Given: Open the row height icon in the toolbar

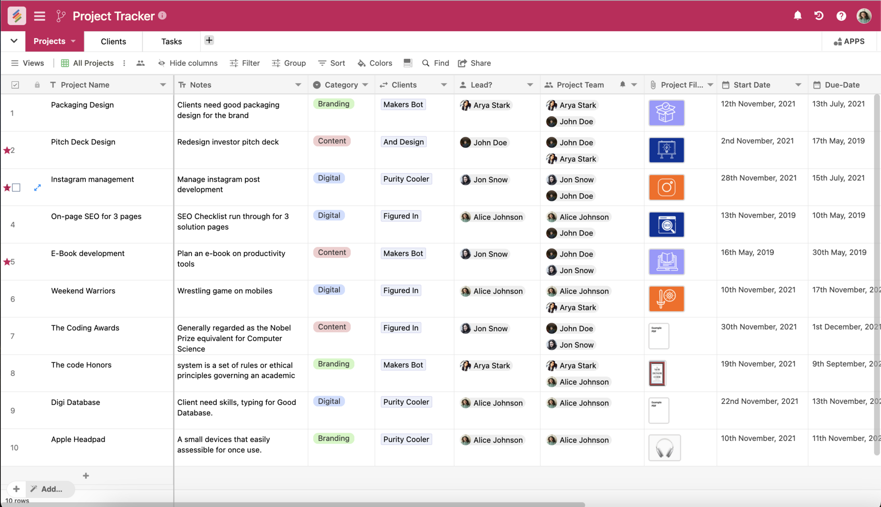Looking at the screenshot, I should tap(407, 63).
